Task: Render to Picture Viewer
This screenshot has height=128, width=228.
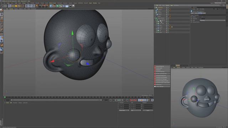Action: click(x=43, y=6)
